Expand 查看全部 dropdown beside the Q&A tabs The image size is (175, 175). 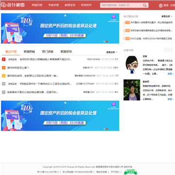click(112, 52)
